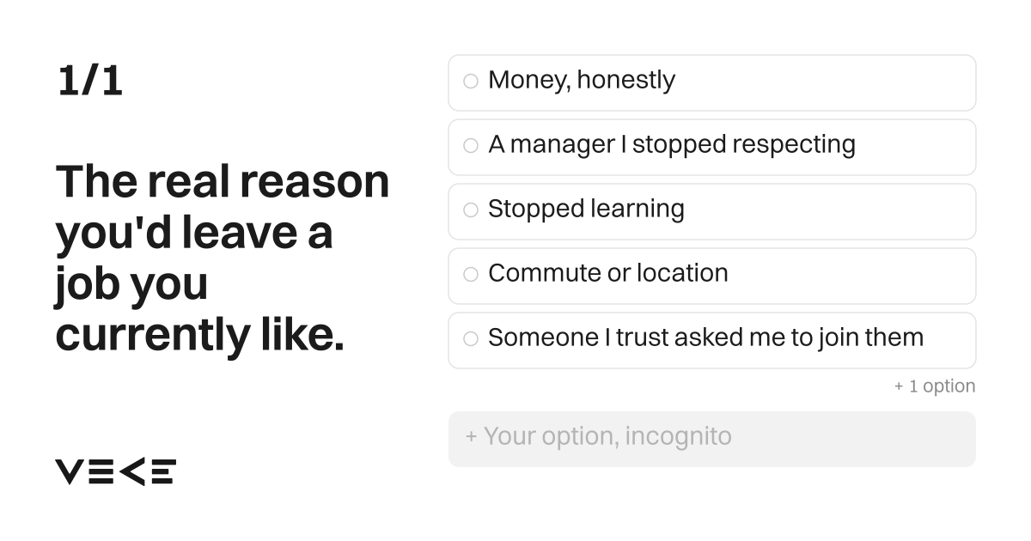Click the plus sign in the incognito field
Viewport: 1031px width, 541px height.
[x=472, y=437]
